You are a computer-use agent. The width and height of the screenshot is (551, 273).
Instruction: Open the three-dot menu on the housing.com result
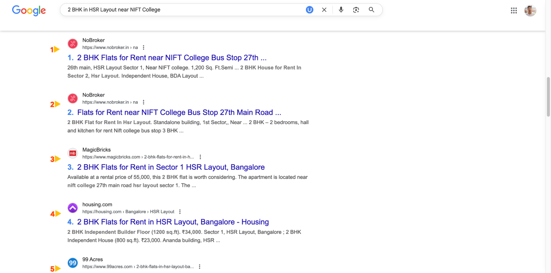pyautogui.click(x=180, y=212)
